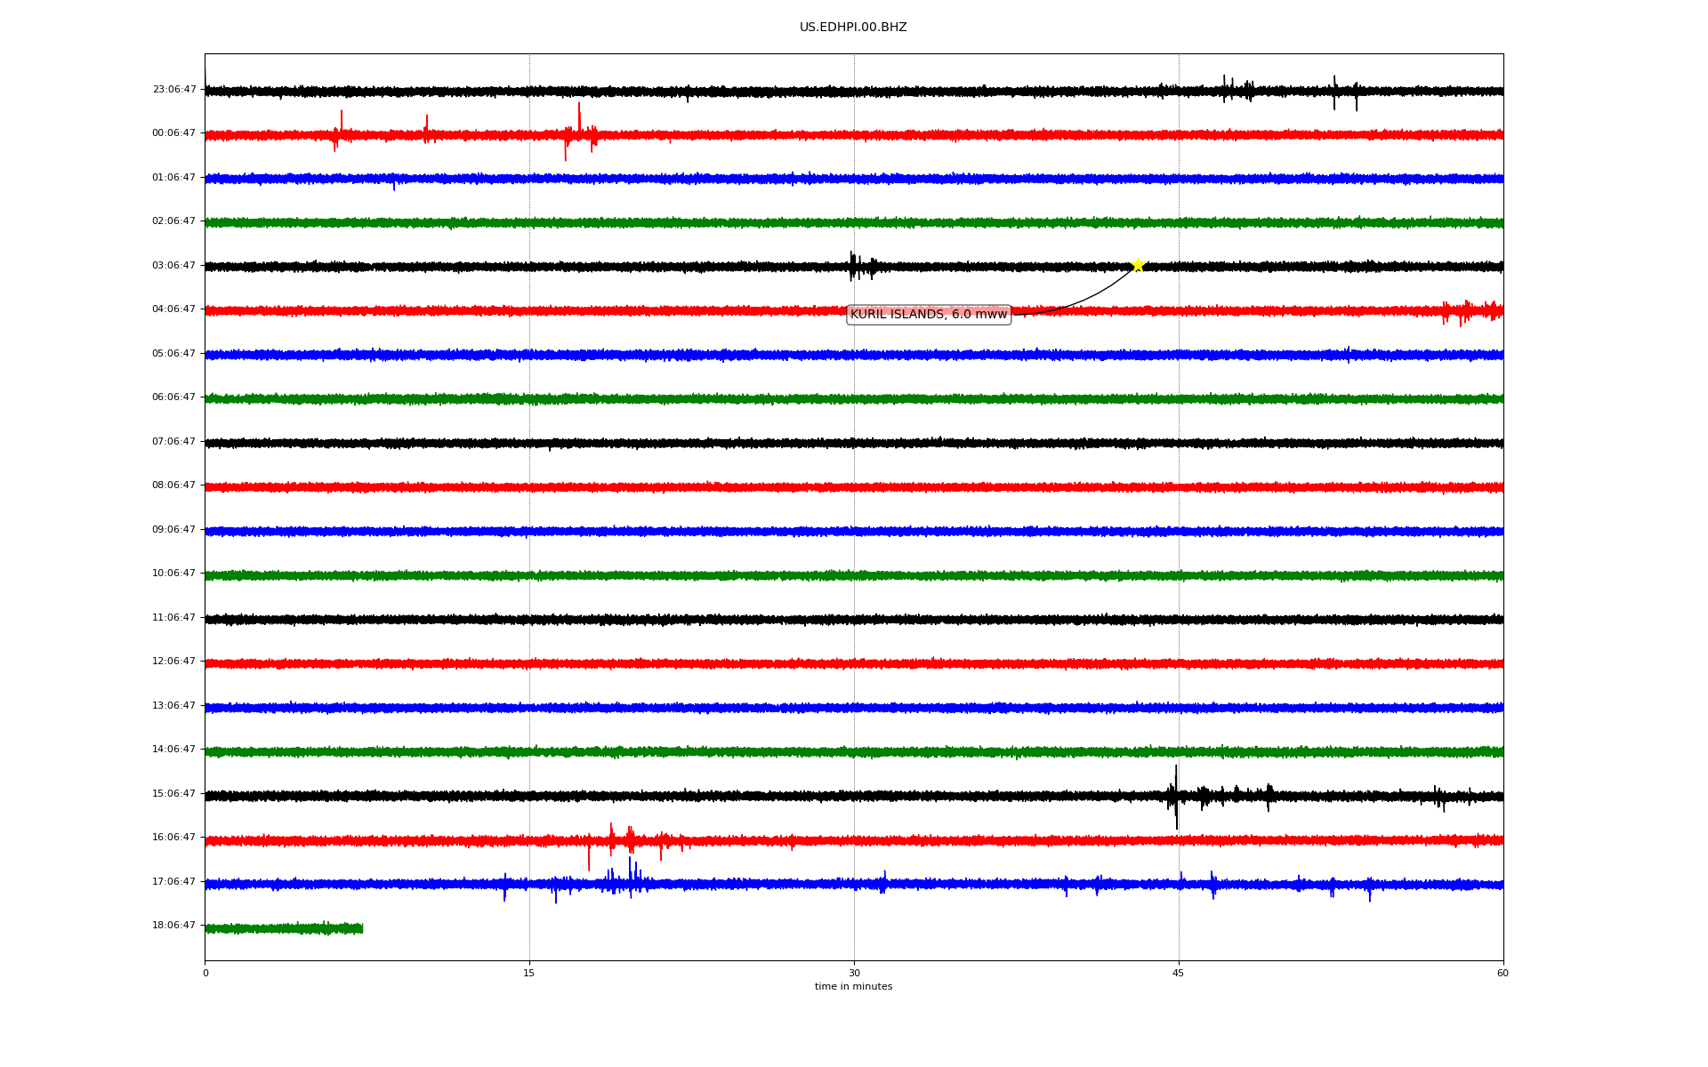This screenshot has width=1708, height=1067.
Task: Click the 06:06:47 trace time label
Action: pos(173,397)
